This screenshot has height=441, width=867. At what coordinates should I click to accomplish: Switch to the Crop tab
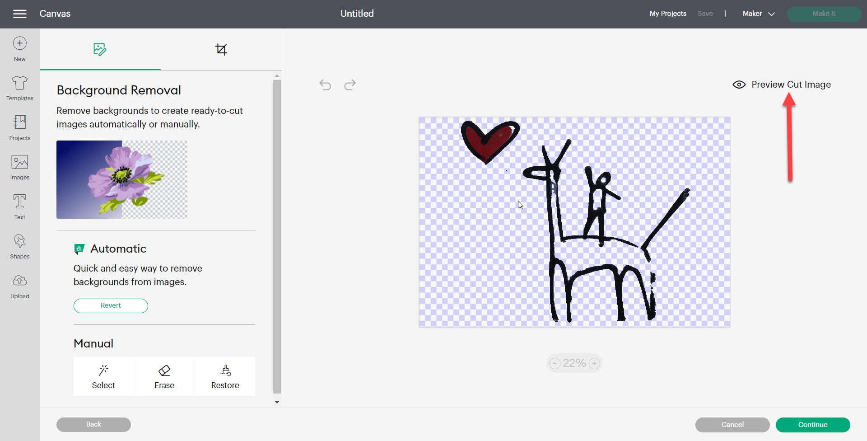[221, 49]
